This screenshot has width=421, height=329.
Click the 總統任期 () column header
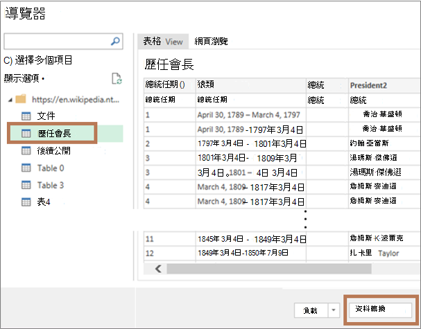coord(169,85)
